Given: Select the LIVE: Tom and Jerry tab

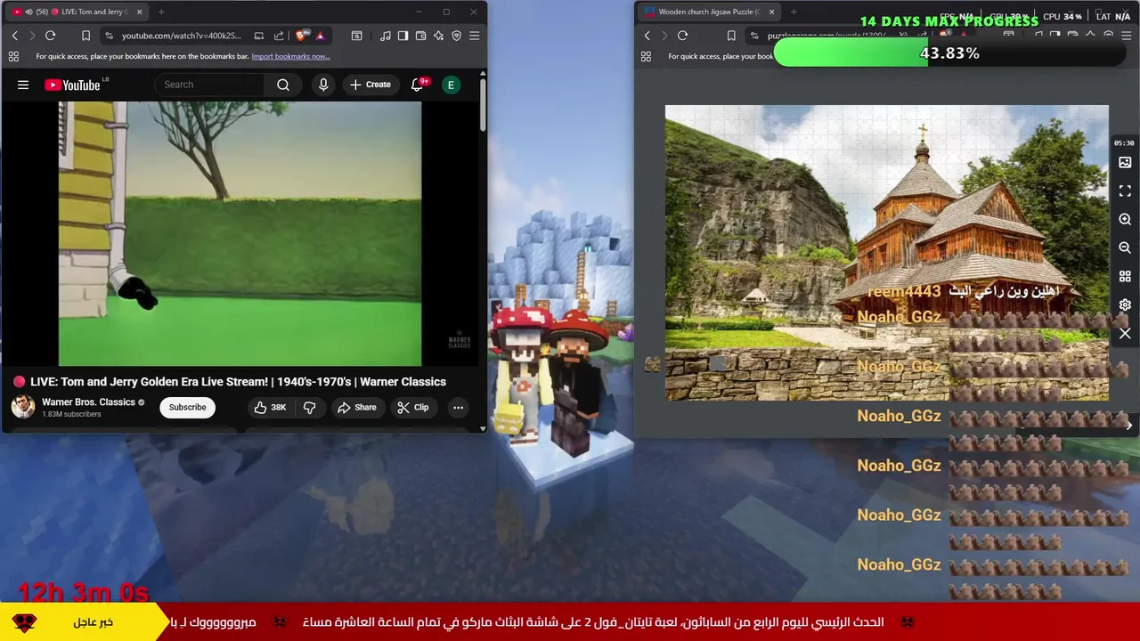Looking at the screenshot, I should [78, 12].
